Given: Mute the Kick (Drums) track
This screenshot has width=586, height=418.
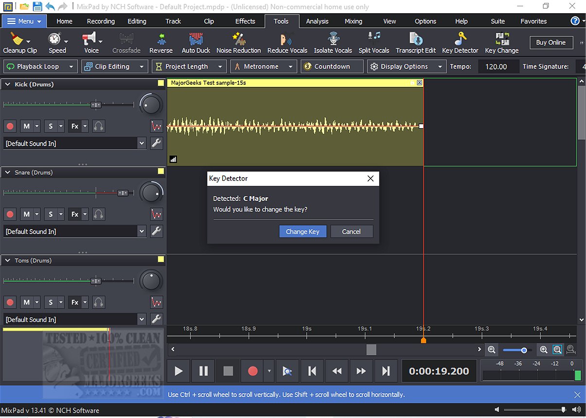Looking at the screenshot, I should (26, 126).
